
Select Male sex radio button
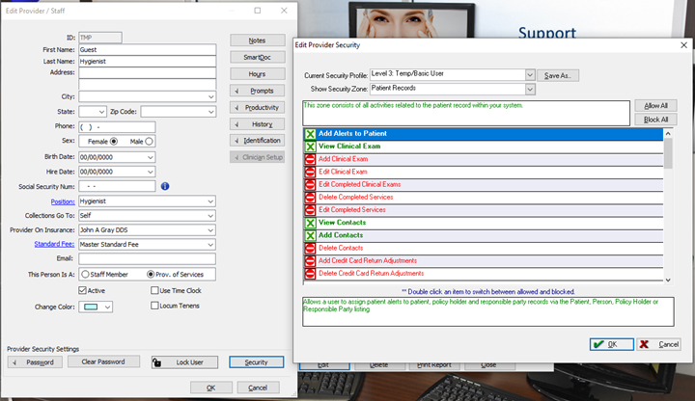click(149, 142)
